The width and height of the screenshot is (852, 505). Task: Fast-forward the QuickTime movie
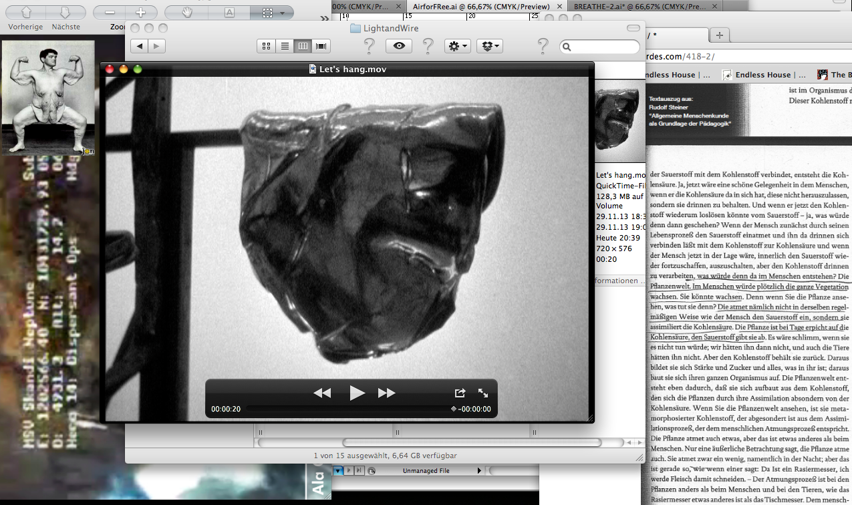click(387, 393)
